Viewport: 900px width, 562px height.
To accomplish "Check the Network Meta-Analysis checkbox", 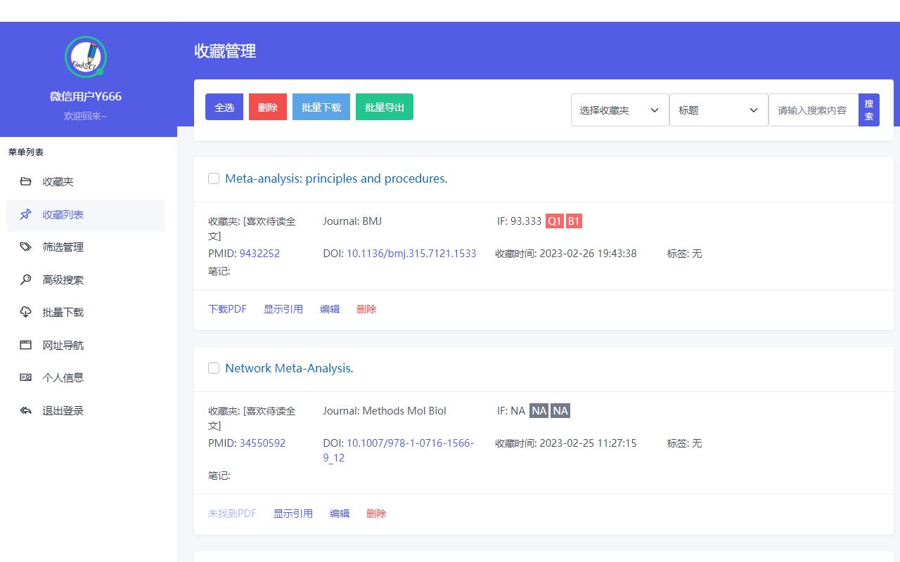I will (214, 368).
